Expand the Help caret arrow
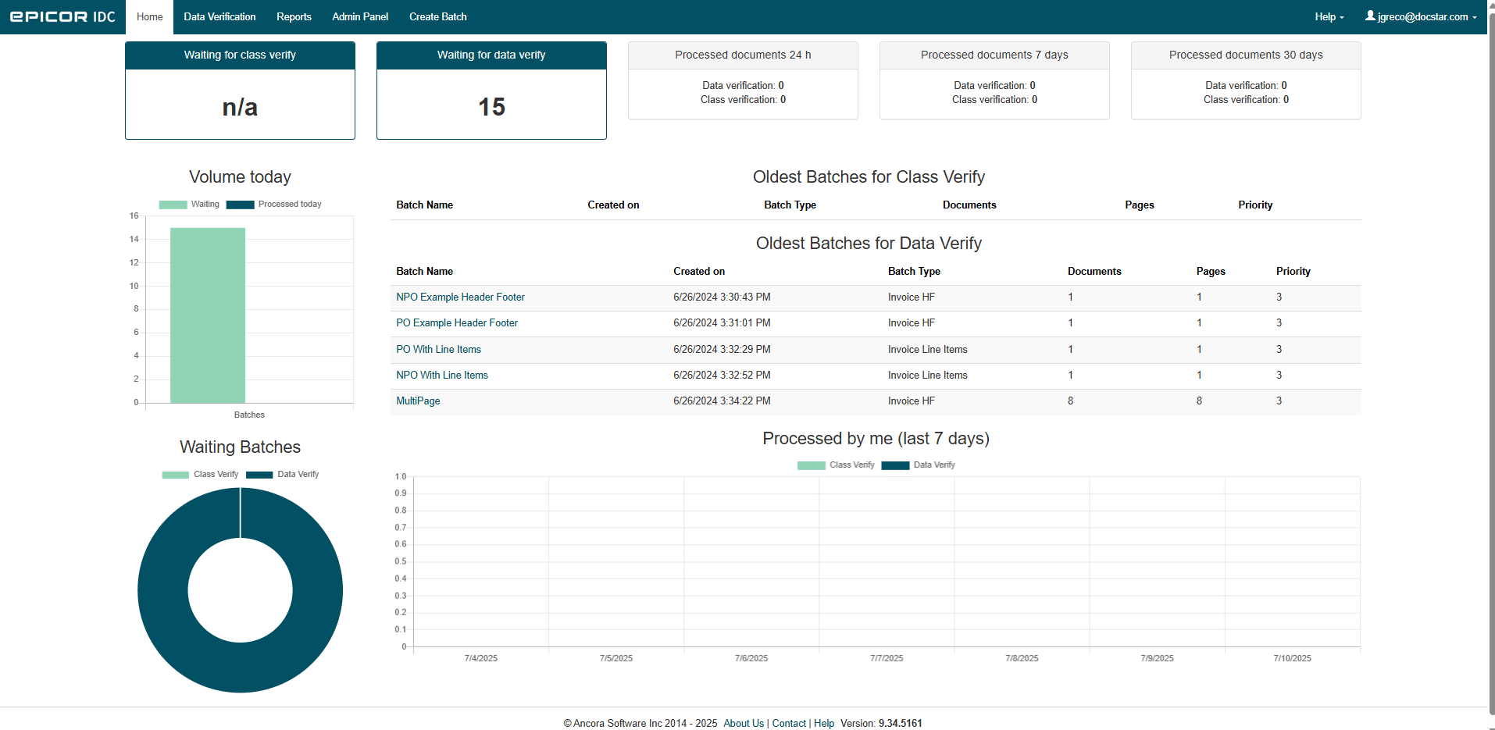Viewport: 1495px width, 730px height. click(1342, 18)
